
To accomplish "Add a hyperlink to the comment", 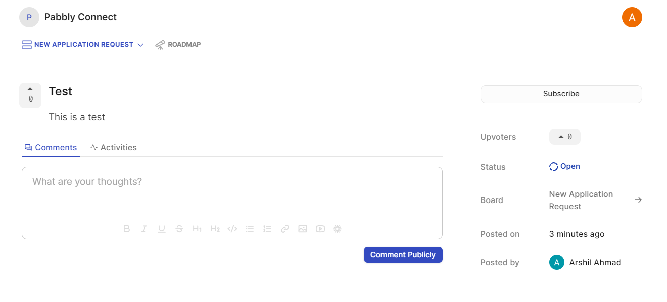I will [x=285, y=229].
